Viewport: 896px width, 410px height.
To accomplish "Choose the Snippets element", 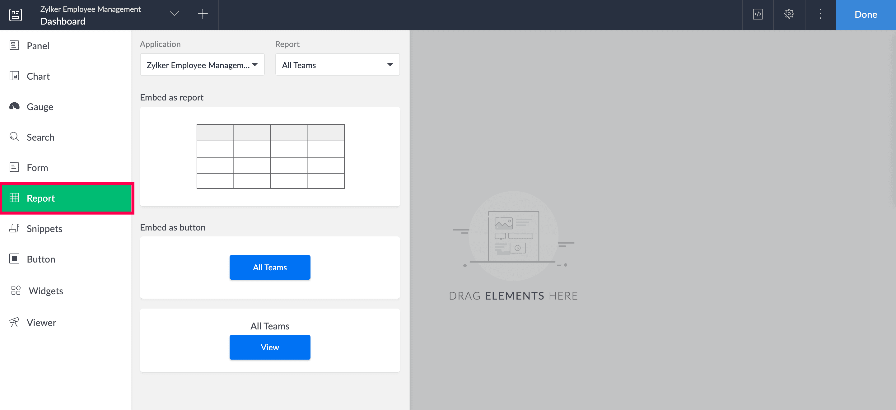I will [44, 228].
